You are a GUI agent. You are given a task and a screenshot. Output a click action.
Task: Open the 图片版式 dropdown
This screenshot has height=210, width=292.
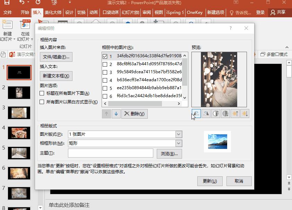click(178, 134)
